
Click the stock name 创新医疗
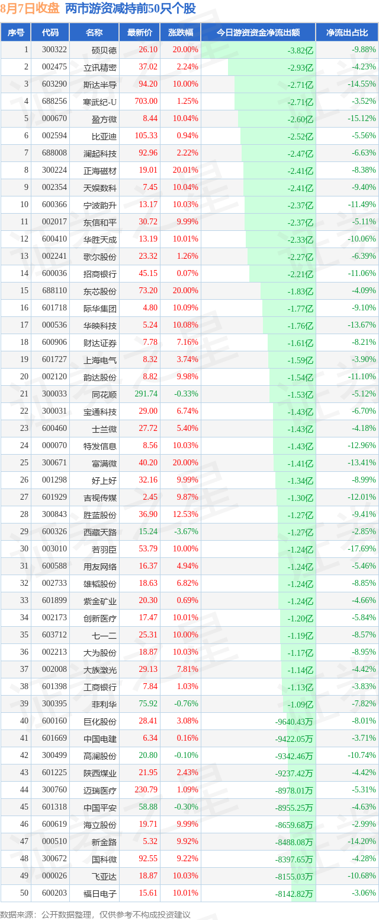click(100, 618)
